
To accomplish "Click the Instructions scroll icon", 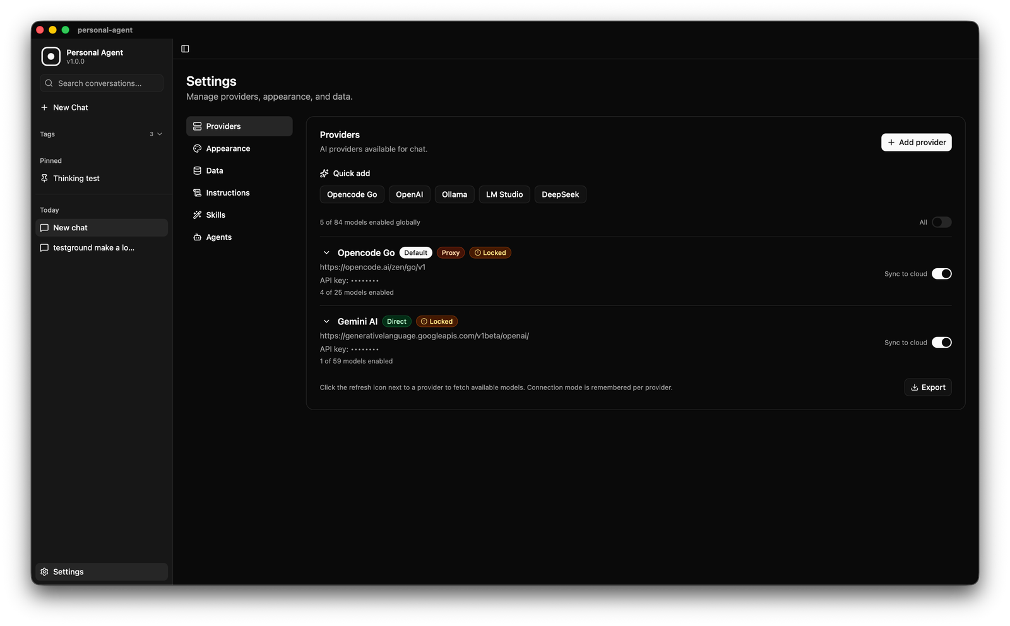I will tap(197, 192).
